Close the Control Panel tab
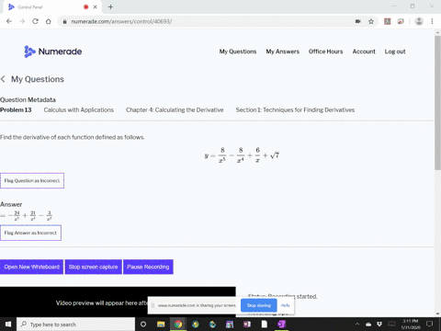The image size is (441, 331). 96,6
